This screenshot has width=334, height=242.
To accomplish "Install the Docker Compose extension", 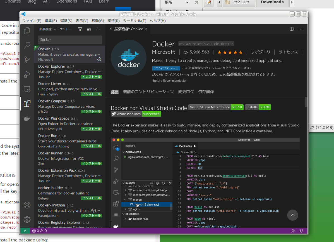I will click(x=92, y=112).
